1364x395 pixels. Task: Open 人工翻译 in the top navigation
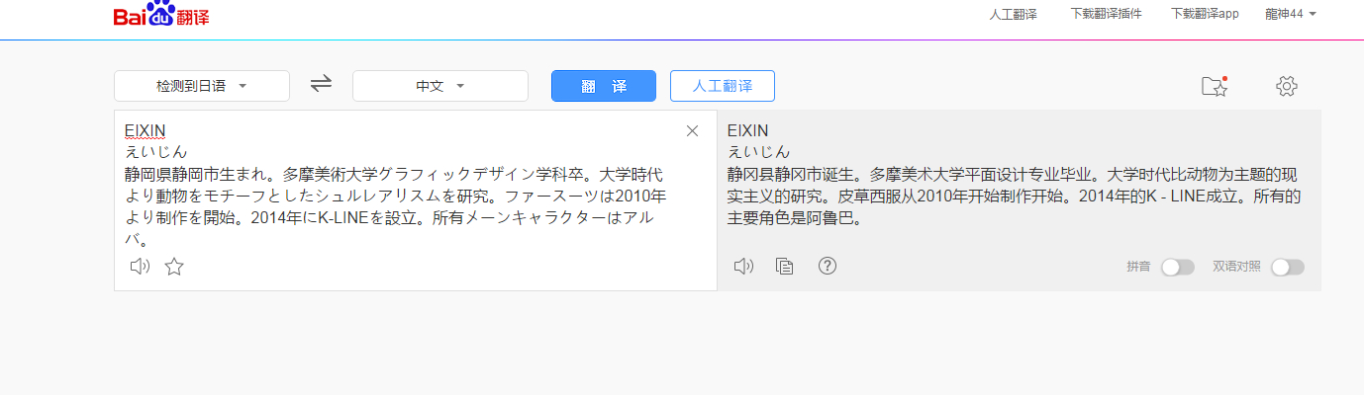point(1013,14)
